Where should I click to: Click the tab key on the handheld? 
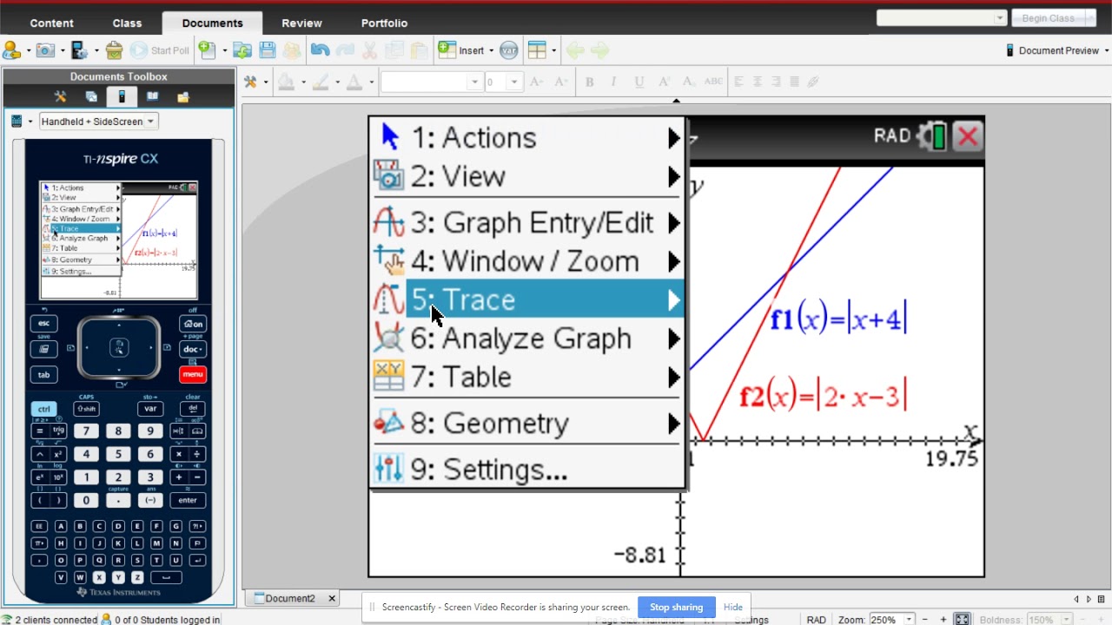click(x=43, y=375)
